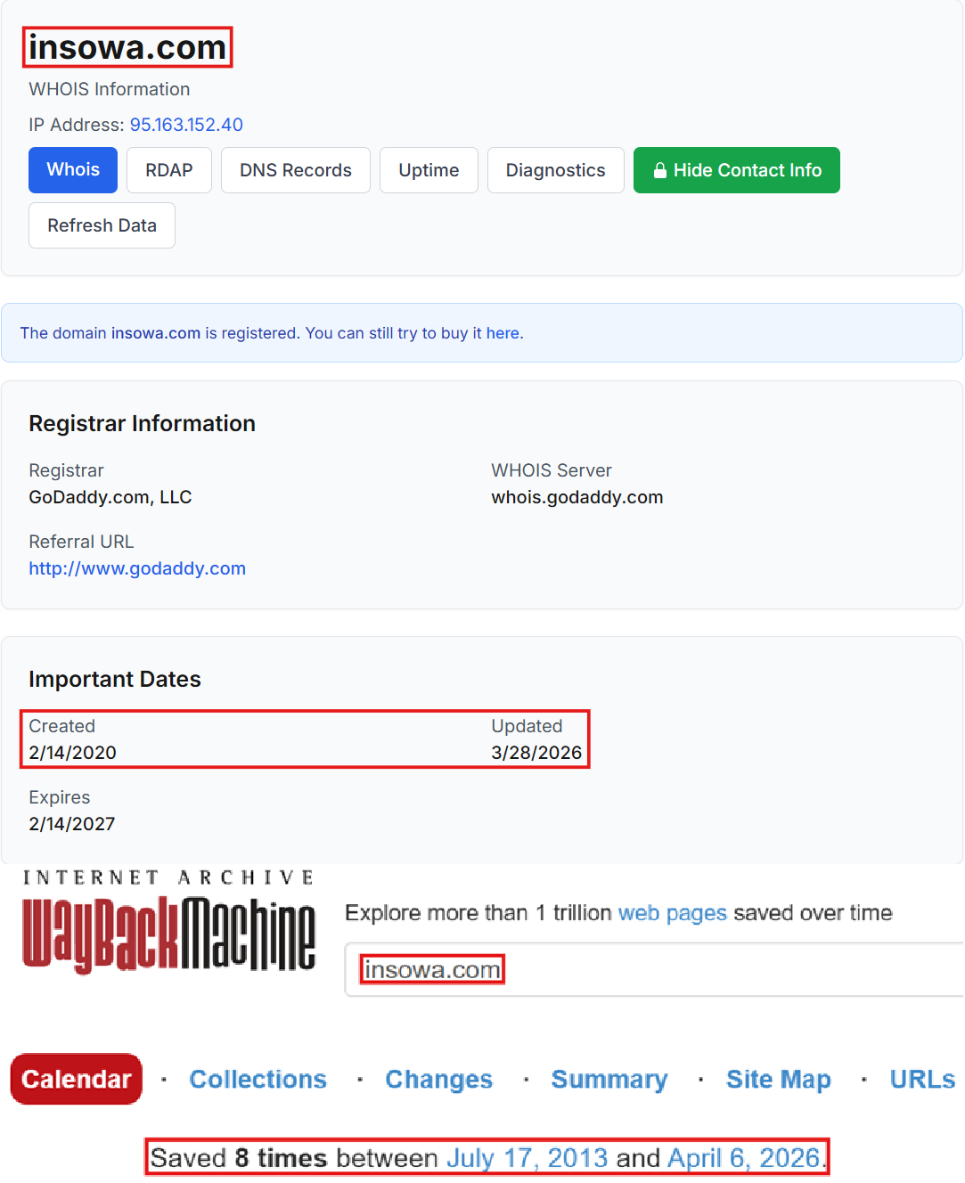Open the July 17, 2013 snapshot link
The image size is (965, 1183).
(527, 1157)
